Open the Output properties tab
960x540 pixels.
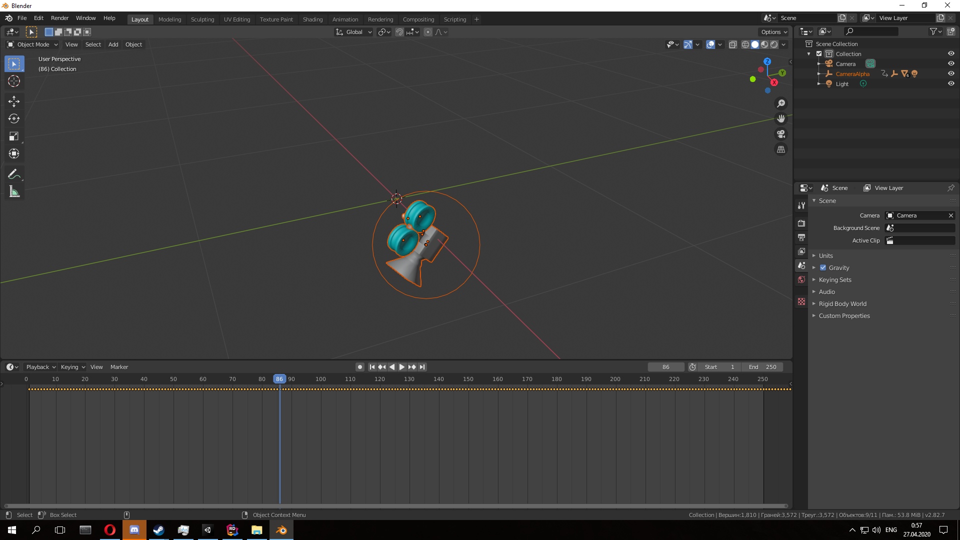[801, 237]
